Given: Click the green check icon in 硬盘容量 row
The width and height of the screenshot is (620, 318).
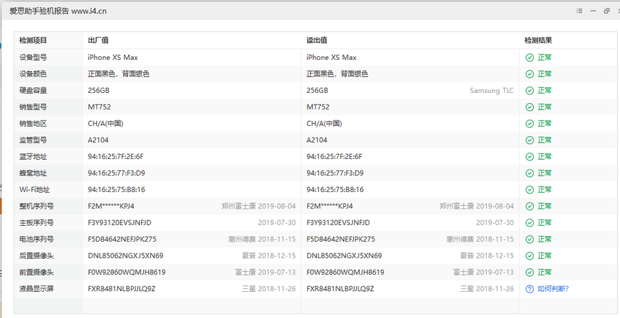Looking at the screenshot, I should point(530,90).
